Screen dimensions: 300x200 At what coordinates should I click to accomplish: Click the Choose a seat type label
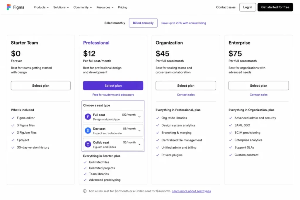tap(96, 105)
